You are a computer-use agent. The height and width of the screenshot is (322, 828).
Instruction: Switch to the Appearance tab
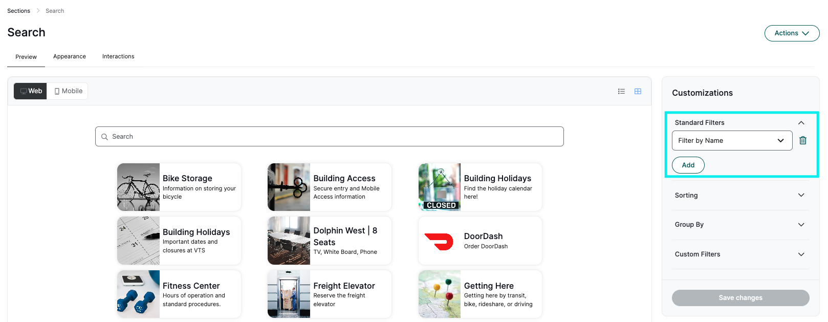[x=70, y=56]
